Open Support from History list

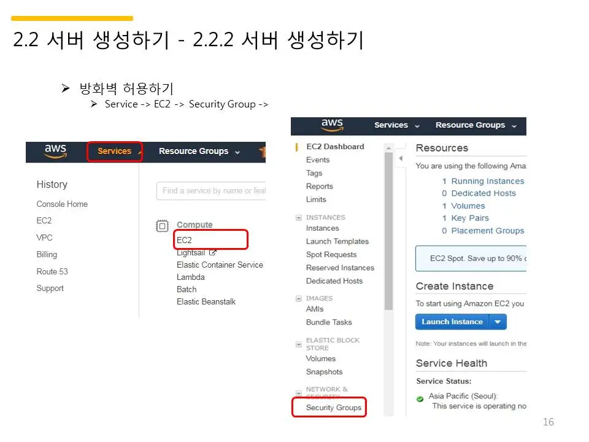(50, 289)
